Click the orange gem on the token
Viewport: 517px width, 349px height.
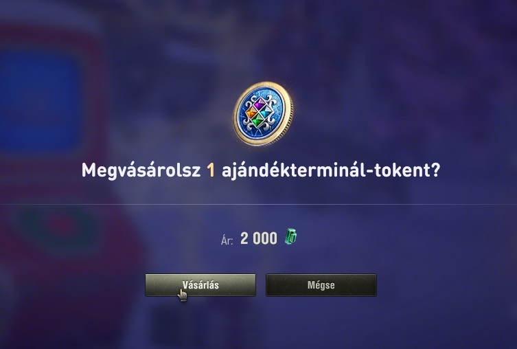point(251,113)
